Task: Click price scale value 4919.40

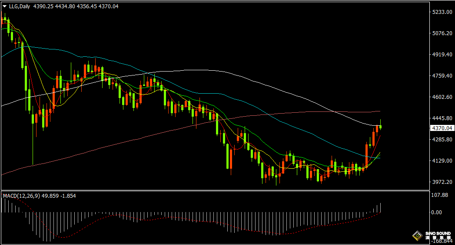Action: 442,55
